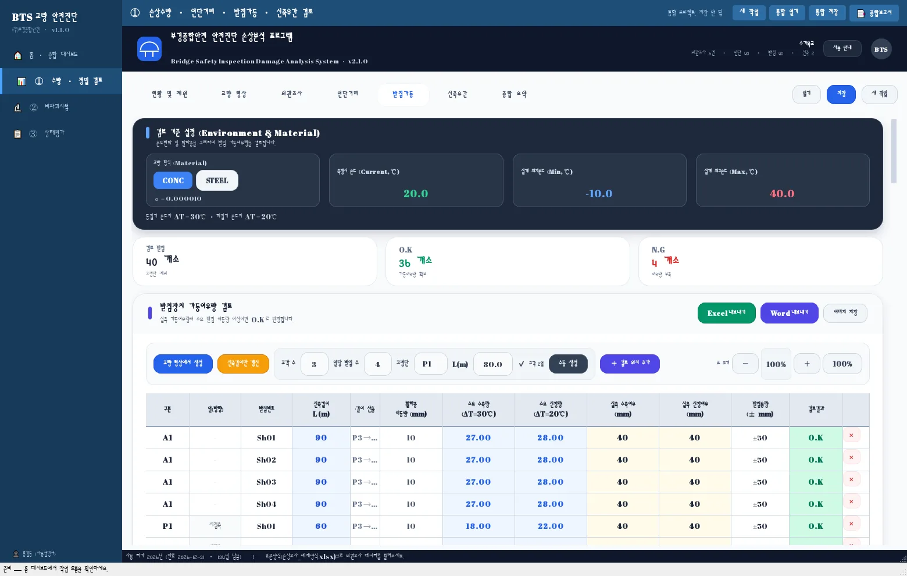Click the document icon on 종합보고서 button
Viewport: 907px width, 576px height.
[x=861, y=13]
